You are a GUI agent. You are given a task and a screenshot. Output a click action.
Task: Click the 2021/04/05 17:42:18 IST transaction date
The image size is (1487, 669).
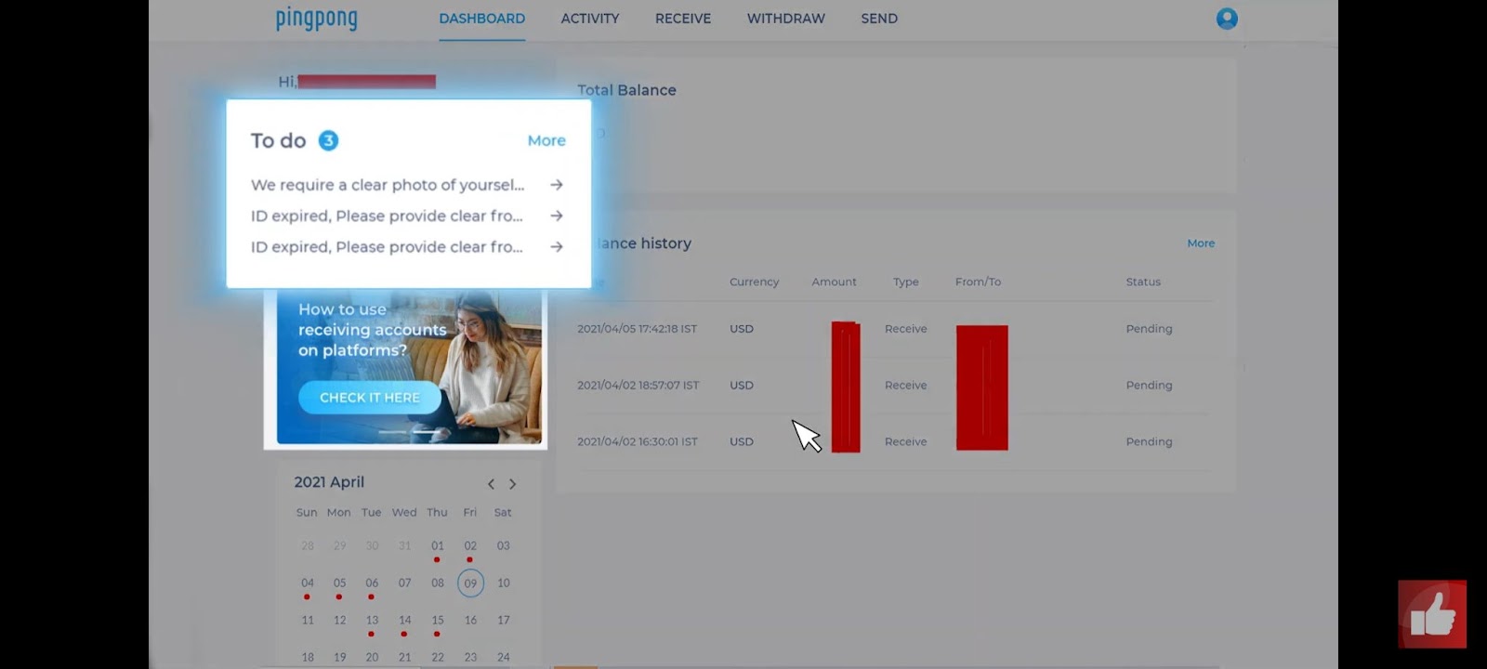[x=637, y=329]
